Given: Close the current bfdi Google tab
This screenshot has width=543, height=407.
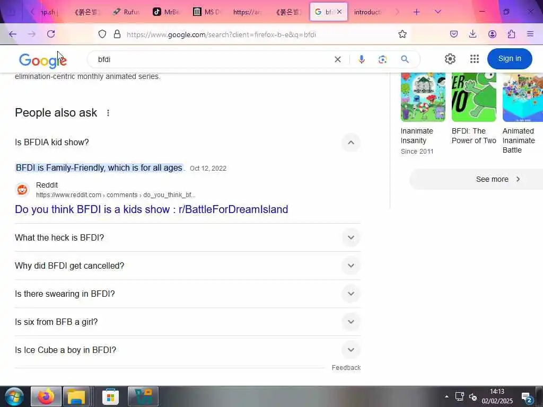Looking at the screenshot, I should pos(339,12).
